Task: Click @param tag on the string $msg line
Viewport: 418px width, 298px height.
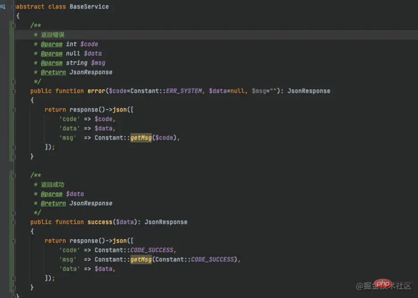Action: pos(52,63)
